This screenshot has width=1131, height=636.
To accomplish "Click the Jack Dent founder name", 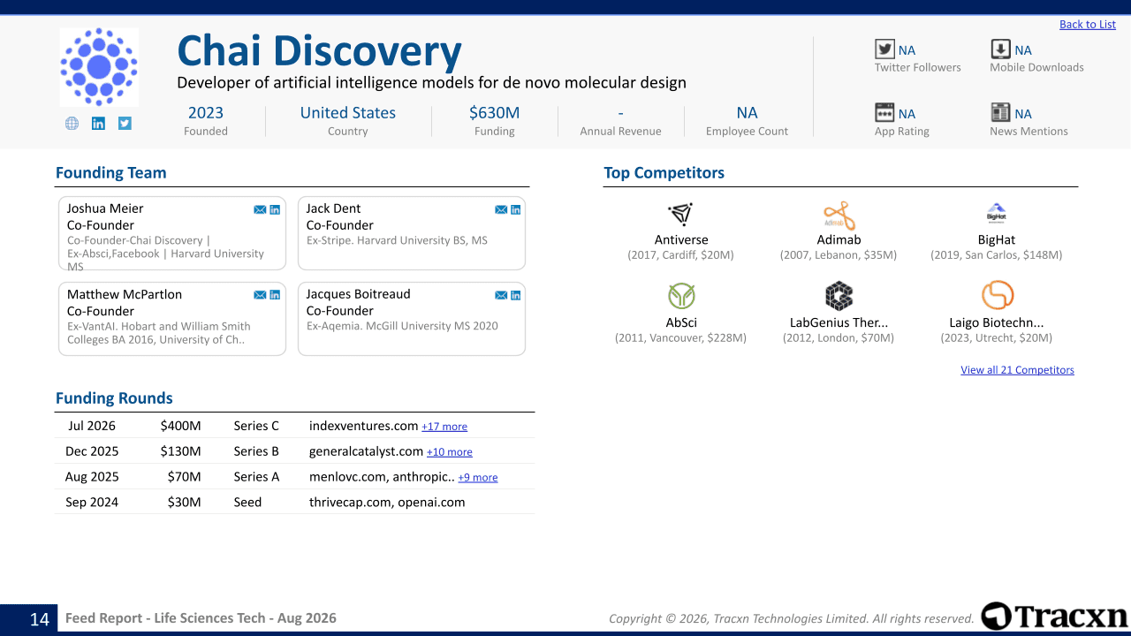I will [x=333, y=208].
